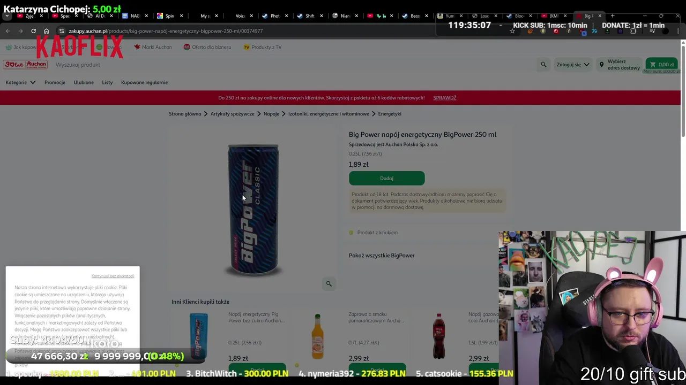
Task: Click green Dodaj button for BigPower
Action: pos(386,178)
